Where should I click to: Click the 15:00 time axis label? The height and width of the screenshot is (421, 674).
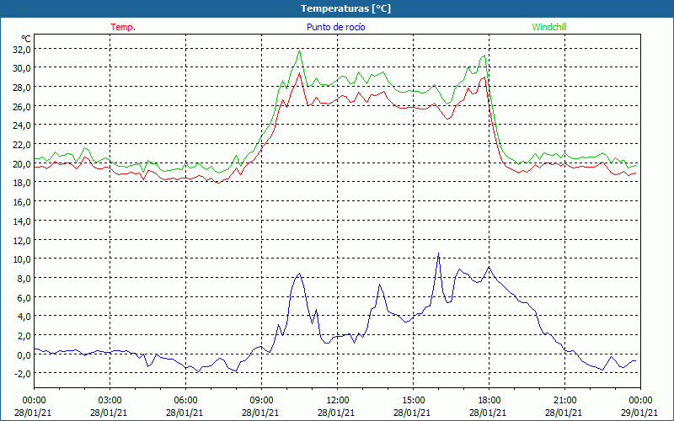[x=413, y=400]
